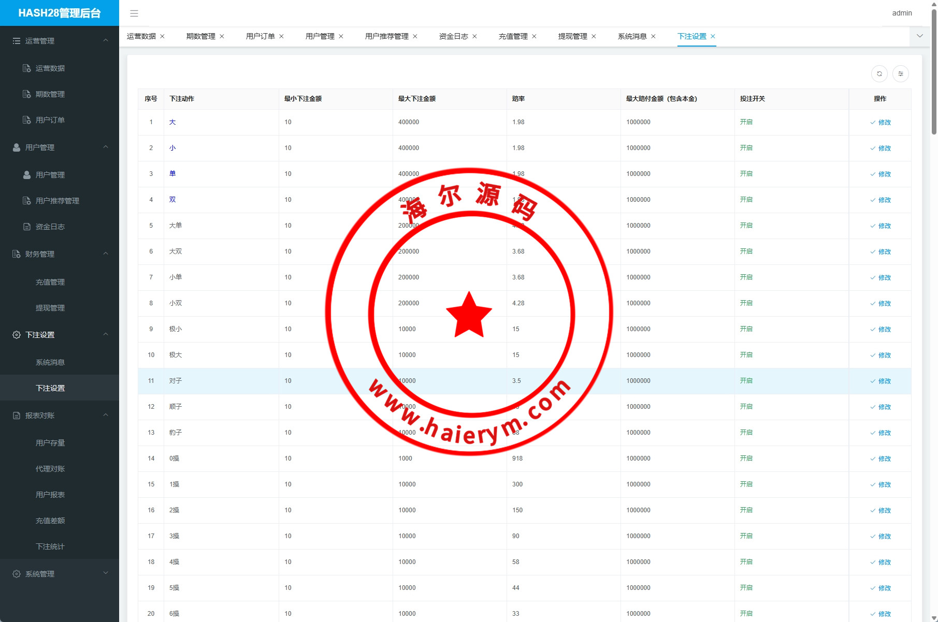Viewport: 938px width, 622px height.
Task: Close the 充值管理 tab
Action: [x=534, y=36]
